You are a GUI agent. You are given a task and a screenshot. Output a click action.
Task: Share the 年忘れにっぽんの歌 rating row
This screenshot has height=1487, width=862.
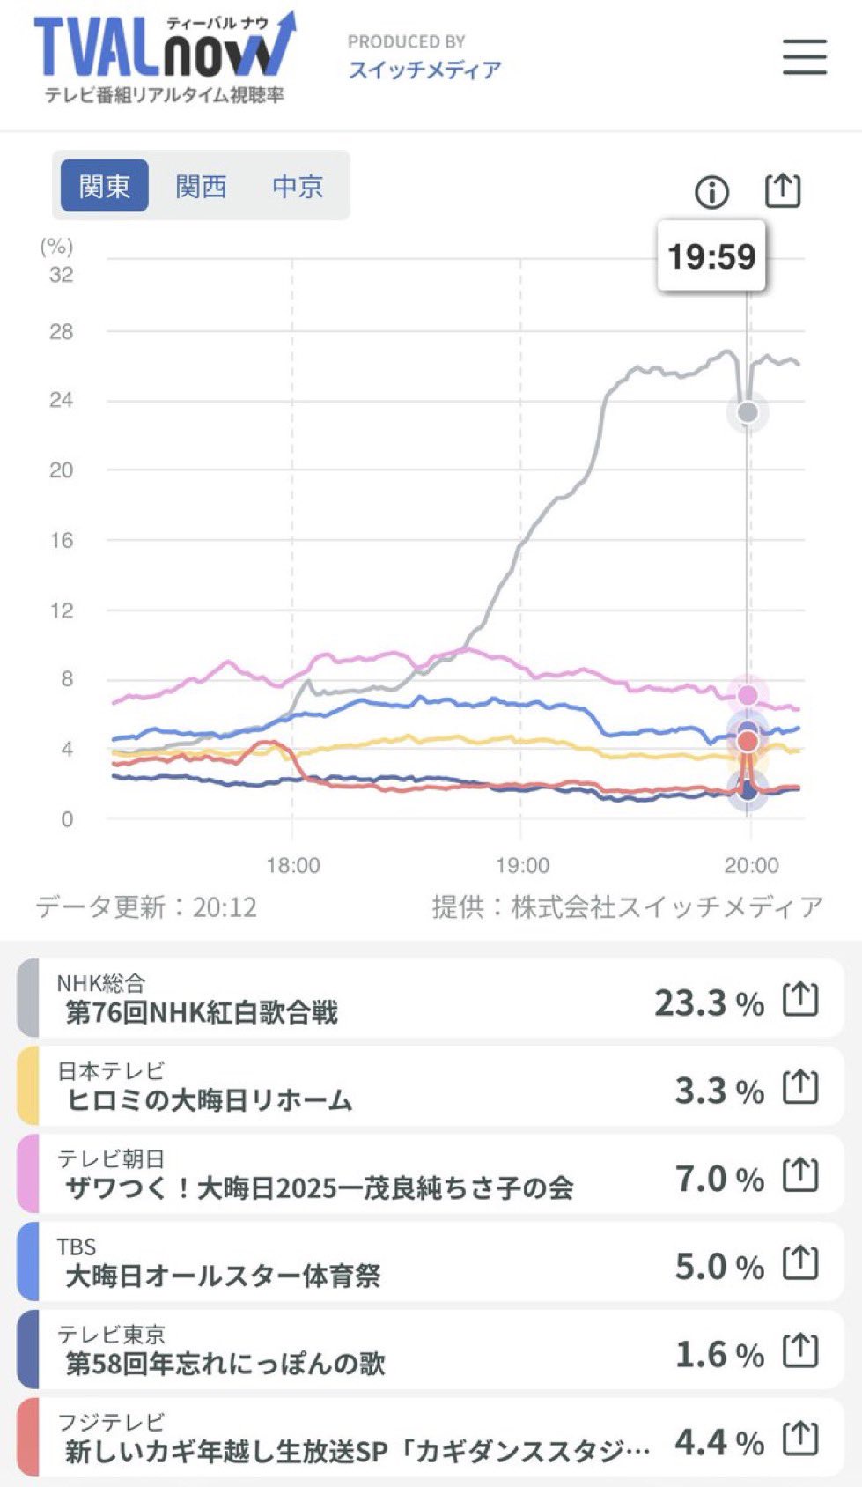click(x=800, y=1351)
